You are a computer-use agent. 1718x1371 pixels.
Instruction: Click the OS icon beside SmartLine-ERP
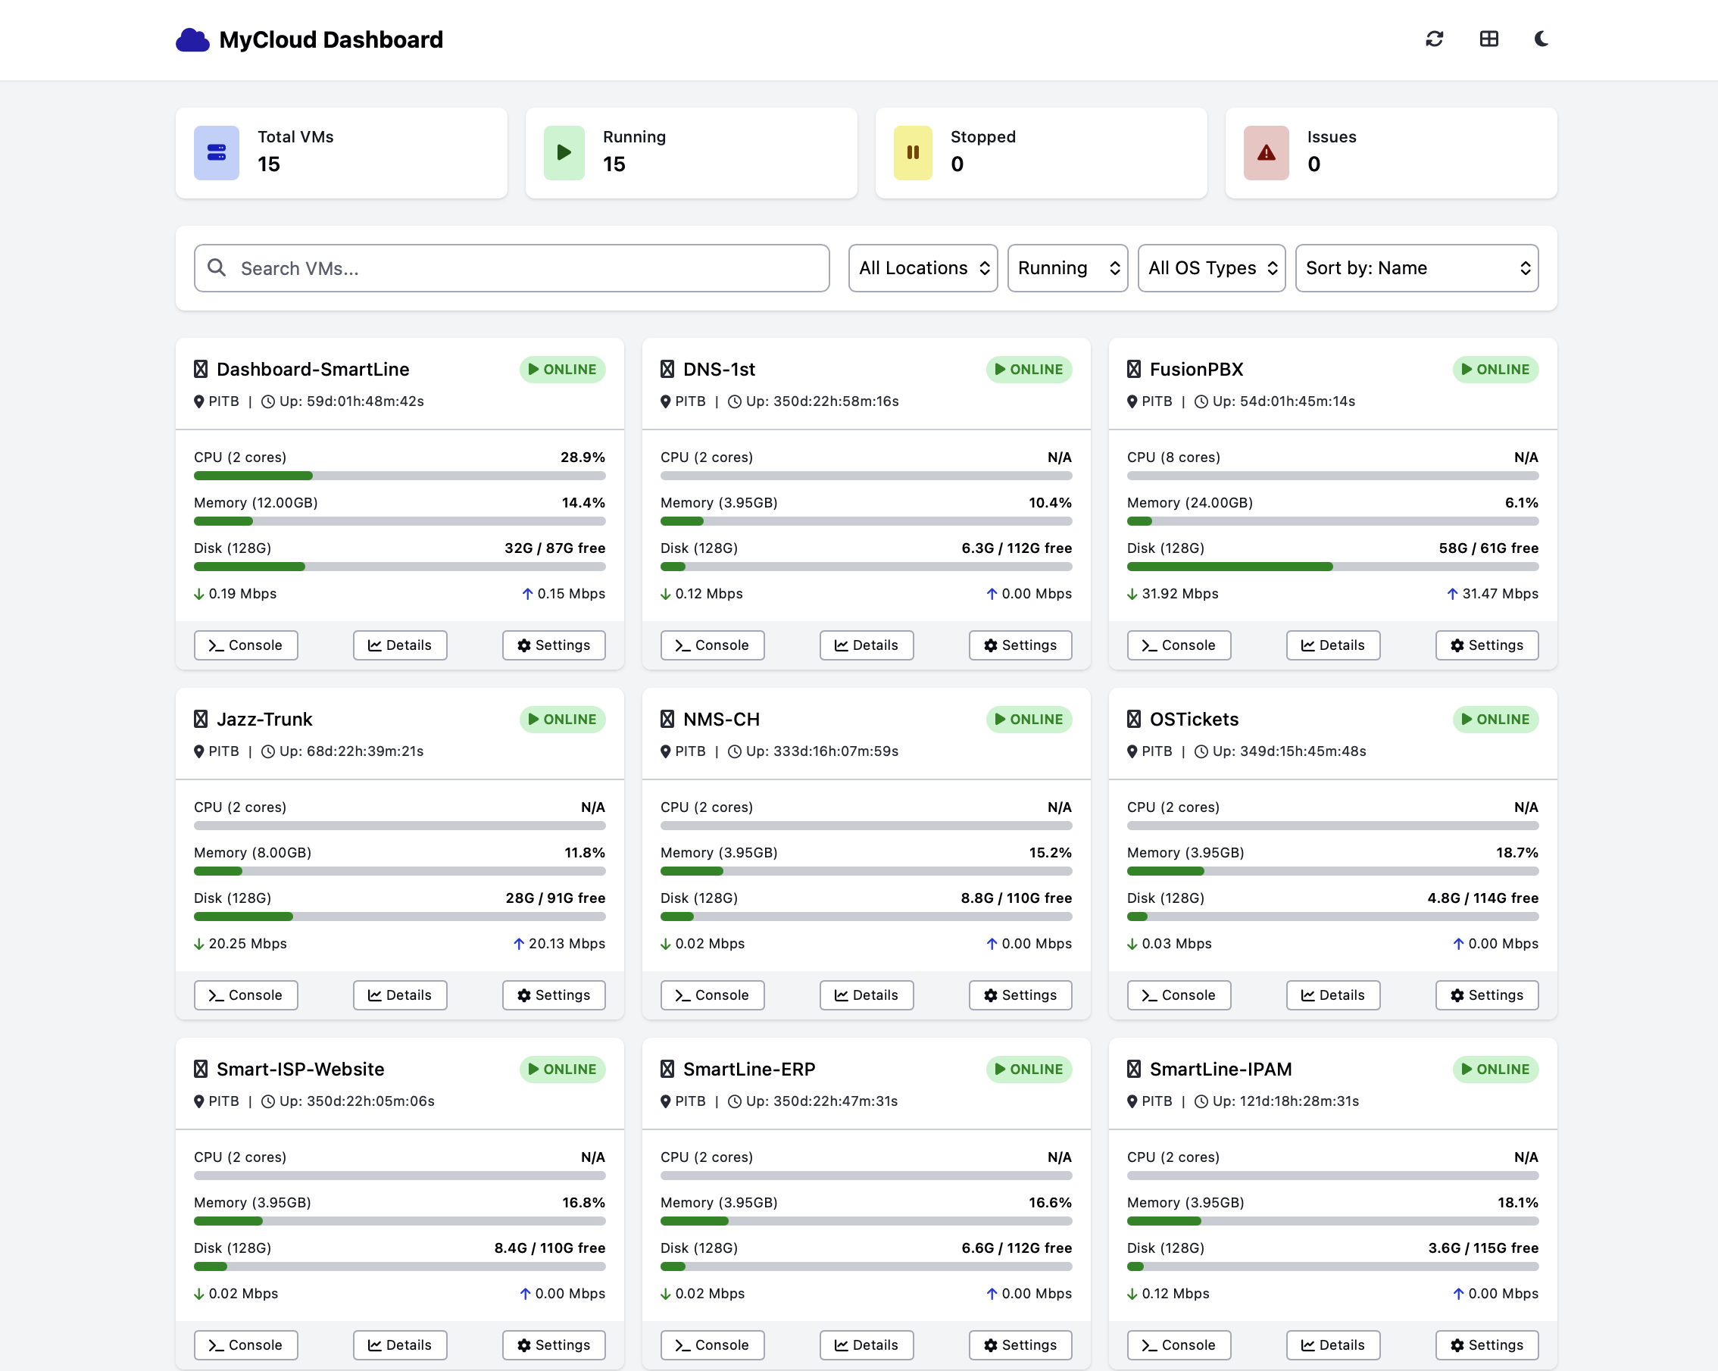pos(667,1068)
